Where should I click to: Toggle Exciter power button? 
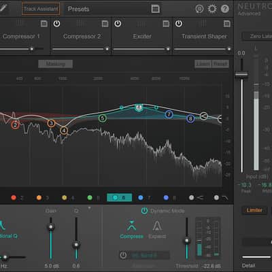pos(118,23)
